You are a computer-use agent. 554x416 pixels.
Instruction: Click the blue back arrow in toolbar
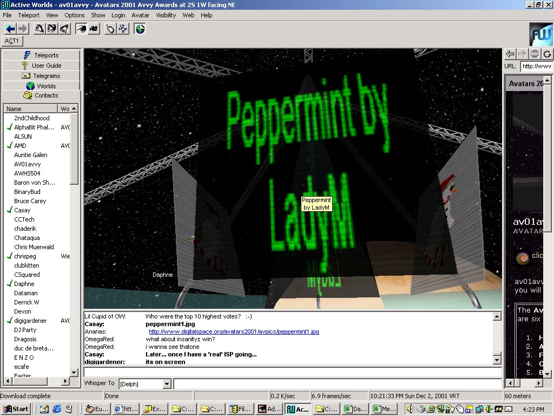10,29
